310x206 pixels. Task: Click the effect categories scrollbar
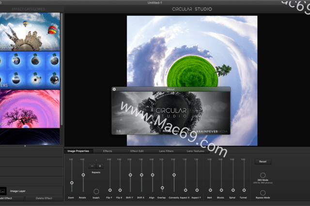[x=62, y=69]
